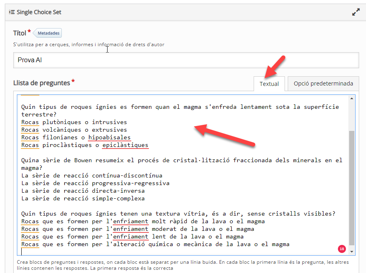The height and width of the screenshot is (273, 366).
Task: Open the Metadades button
Action: (48, 33)
